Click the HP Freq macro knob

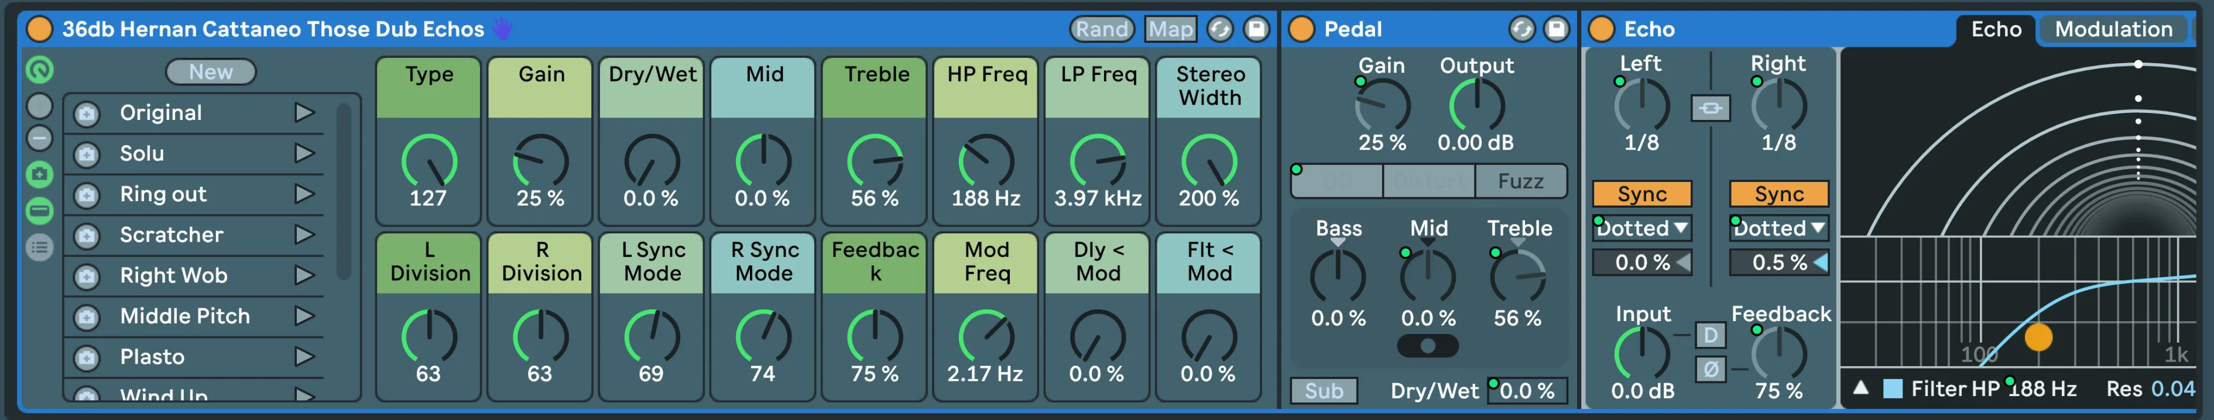pos(986,161)
